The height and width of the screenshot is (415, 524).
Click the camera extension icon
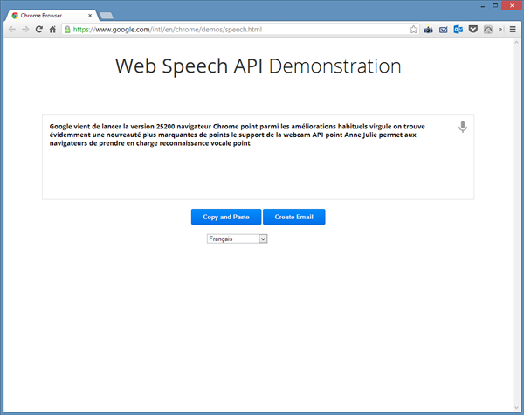point(429,29)
